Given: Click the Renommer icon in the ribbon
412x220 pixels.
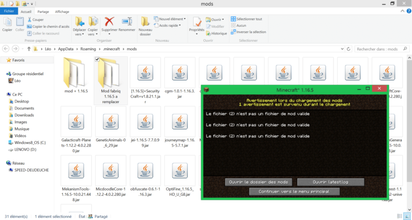Looking at the screenshot, I should click(127, 22).
